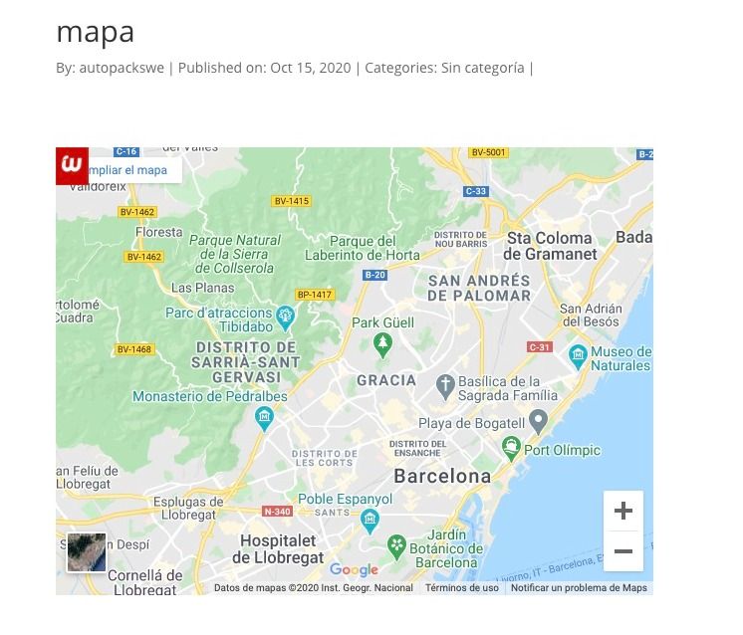
Task: Click the red logo icon on map
Action: click(x=72, y=166)
